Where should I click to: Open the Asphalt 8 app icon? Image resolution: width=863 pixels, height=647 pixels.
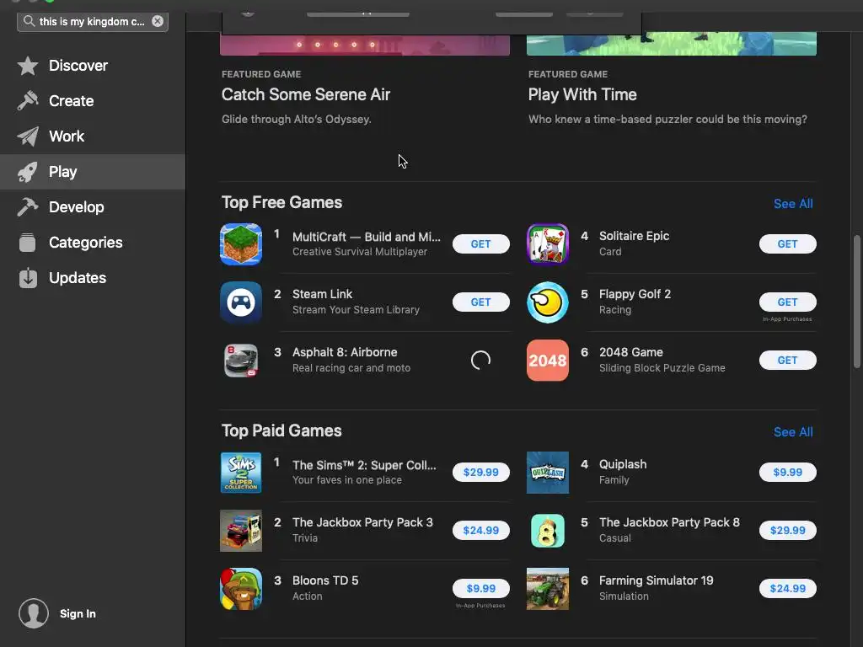[241, 361]
